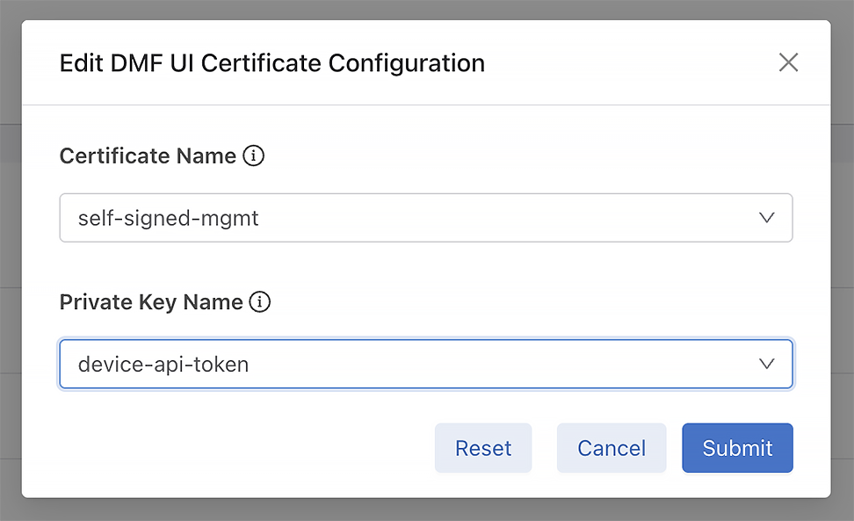Click the selected value device-api-token text
The image size is (854, 521).
163,364
